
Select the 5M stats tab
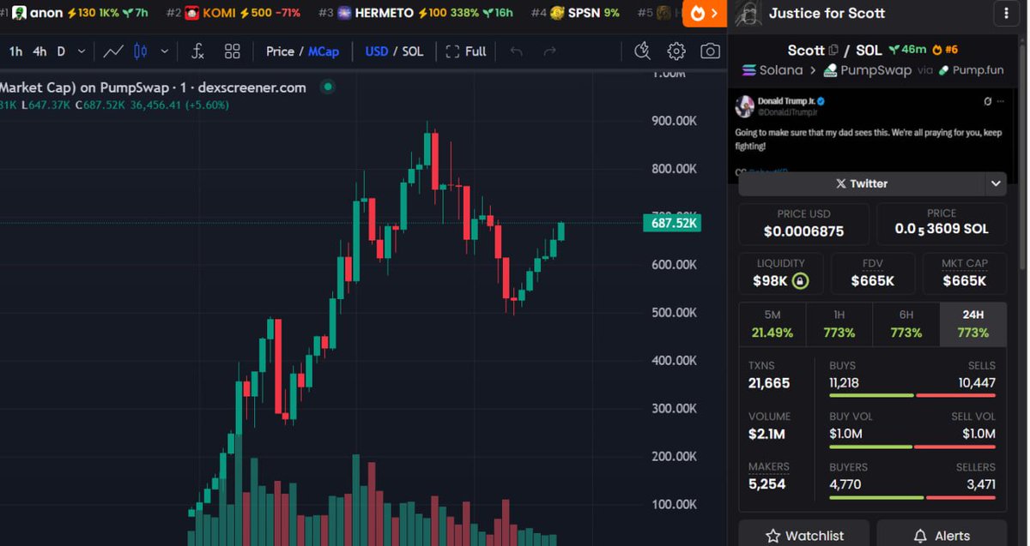tap(772, 324)
